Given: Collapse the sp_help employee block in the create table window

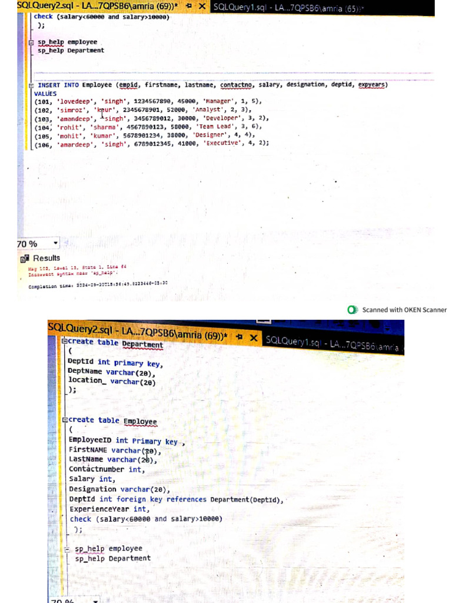Looking at the screenshot, I should (x=67, y=549).
